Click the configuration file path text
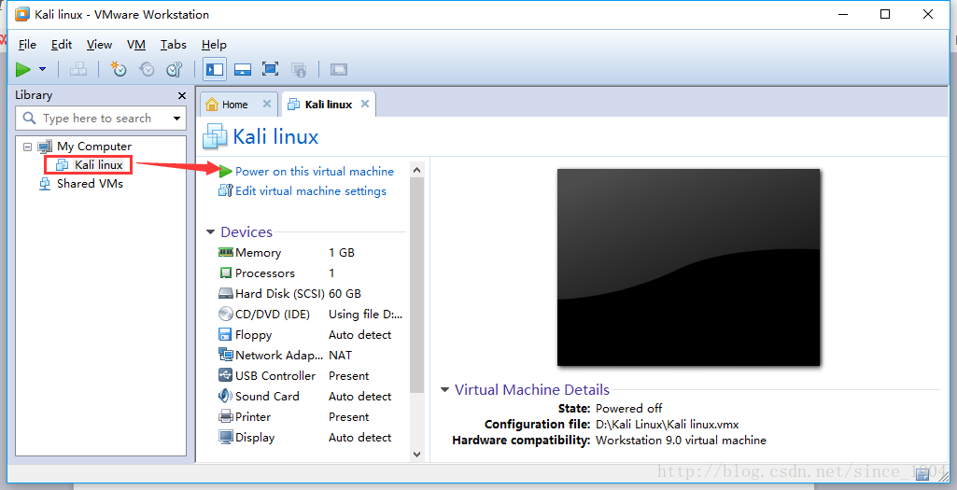957x490 pixels. [x=667, y=424]
